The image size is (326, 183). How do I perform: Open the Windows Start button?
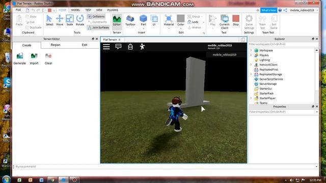(6, 179)
